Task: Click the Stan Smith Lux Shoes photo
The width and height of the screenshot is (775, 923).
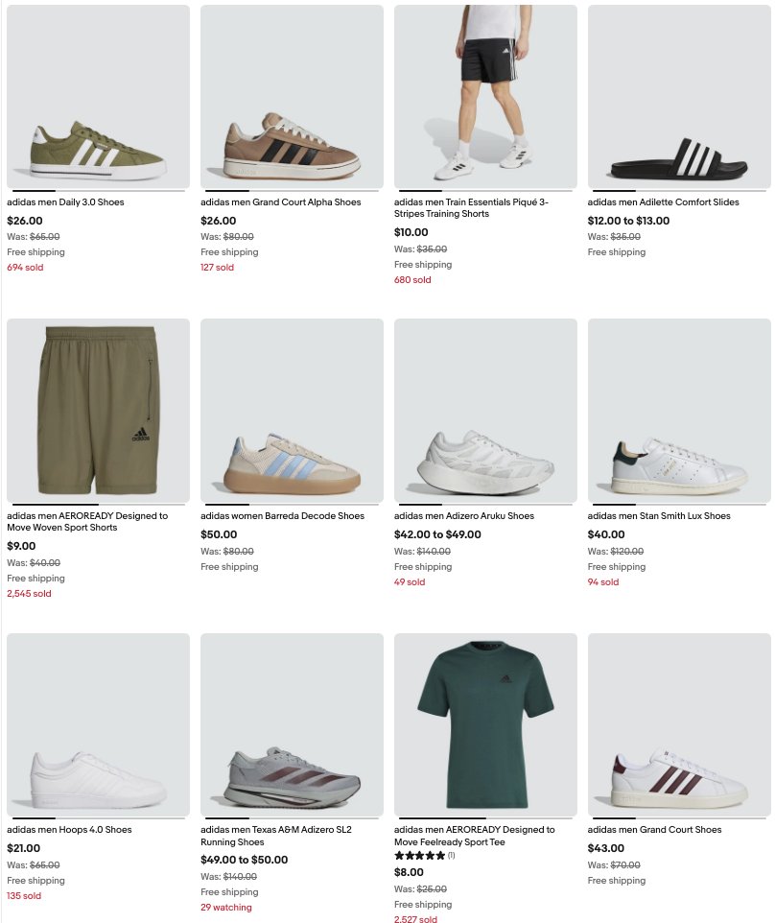Action: [x=679, y=411]
